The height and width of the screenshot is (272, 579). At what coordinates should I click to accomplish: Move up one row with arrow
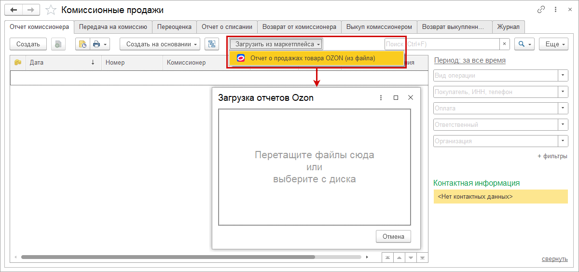[399, 258]
